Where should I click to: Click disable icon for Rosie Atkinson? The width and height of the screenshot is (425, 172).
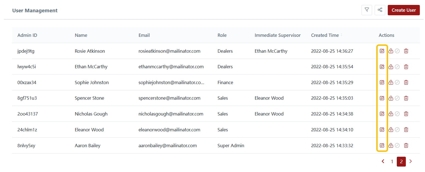point(397,51)
